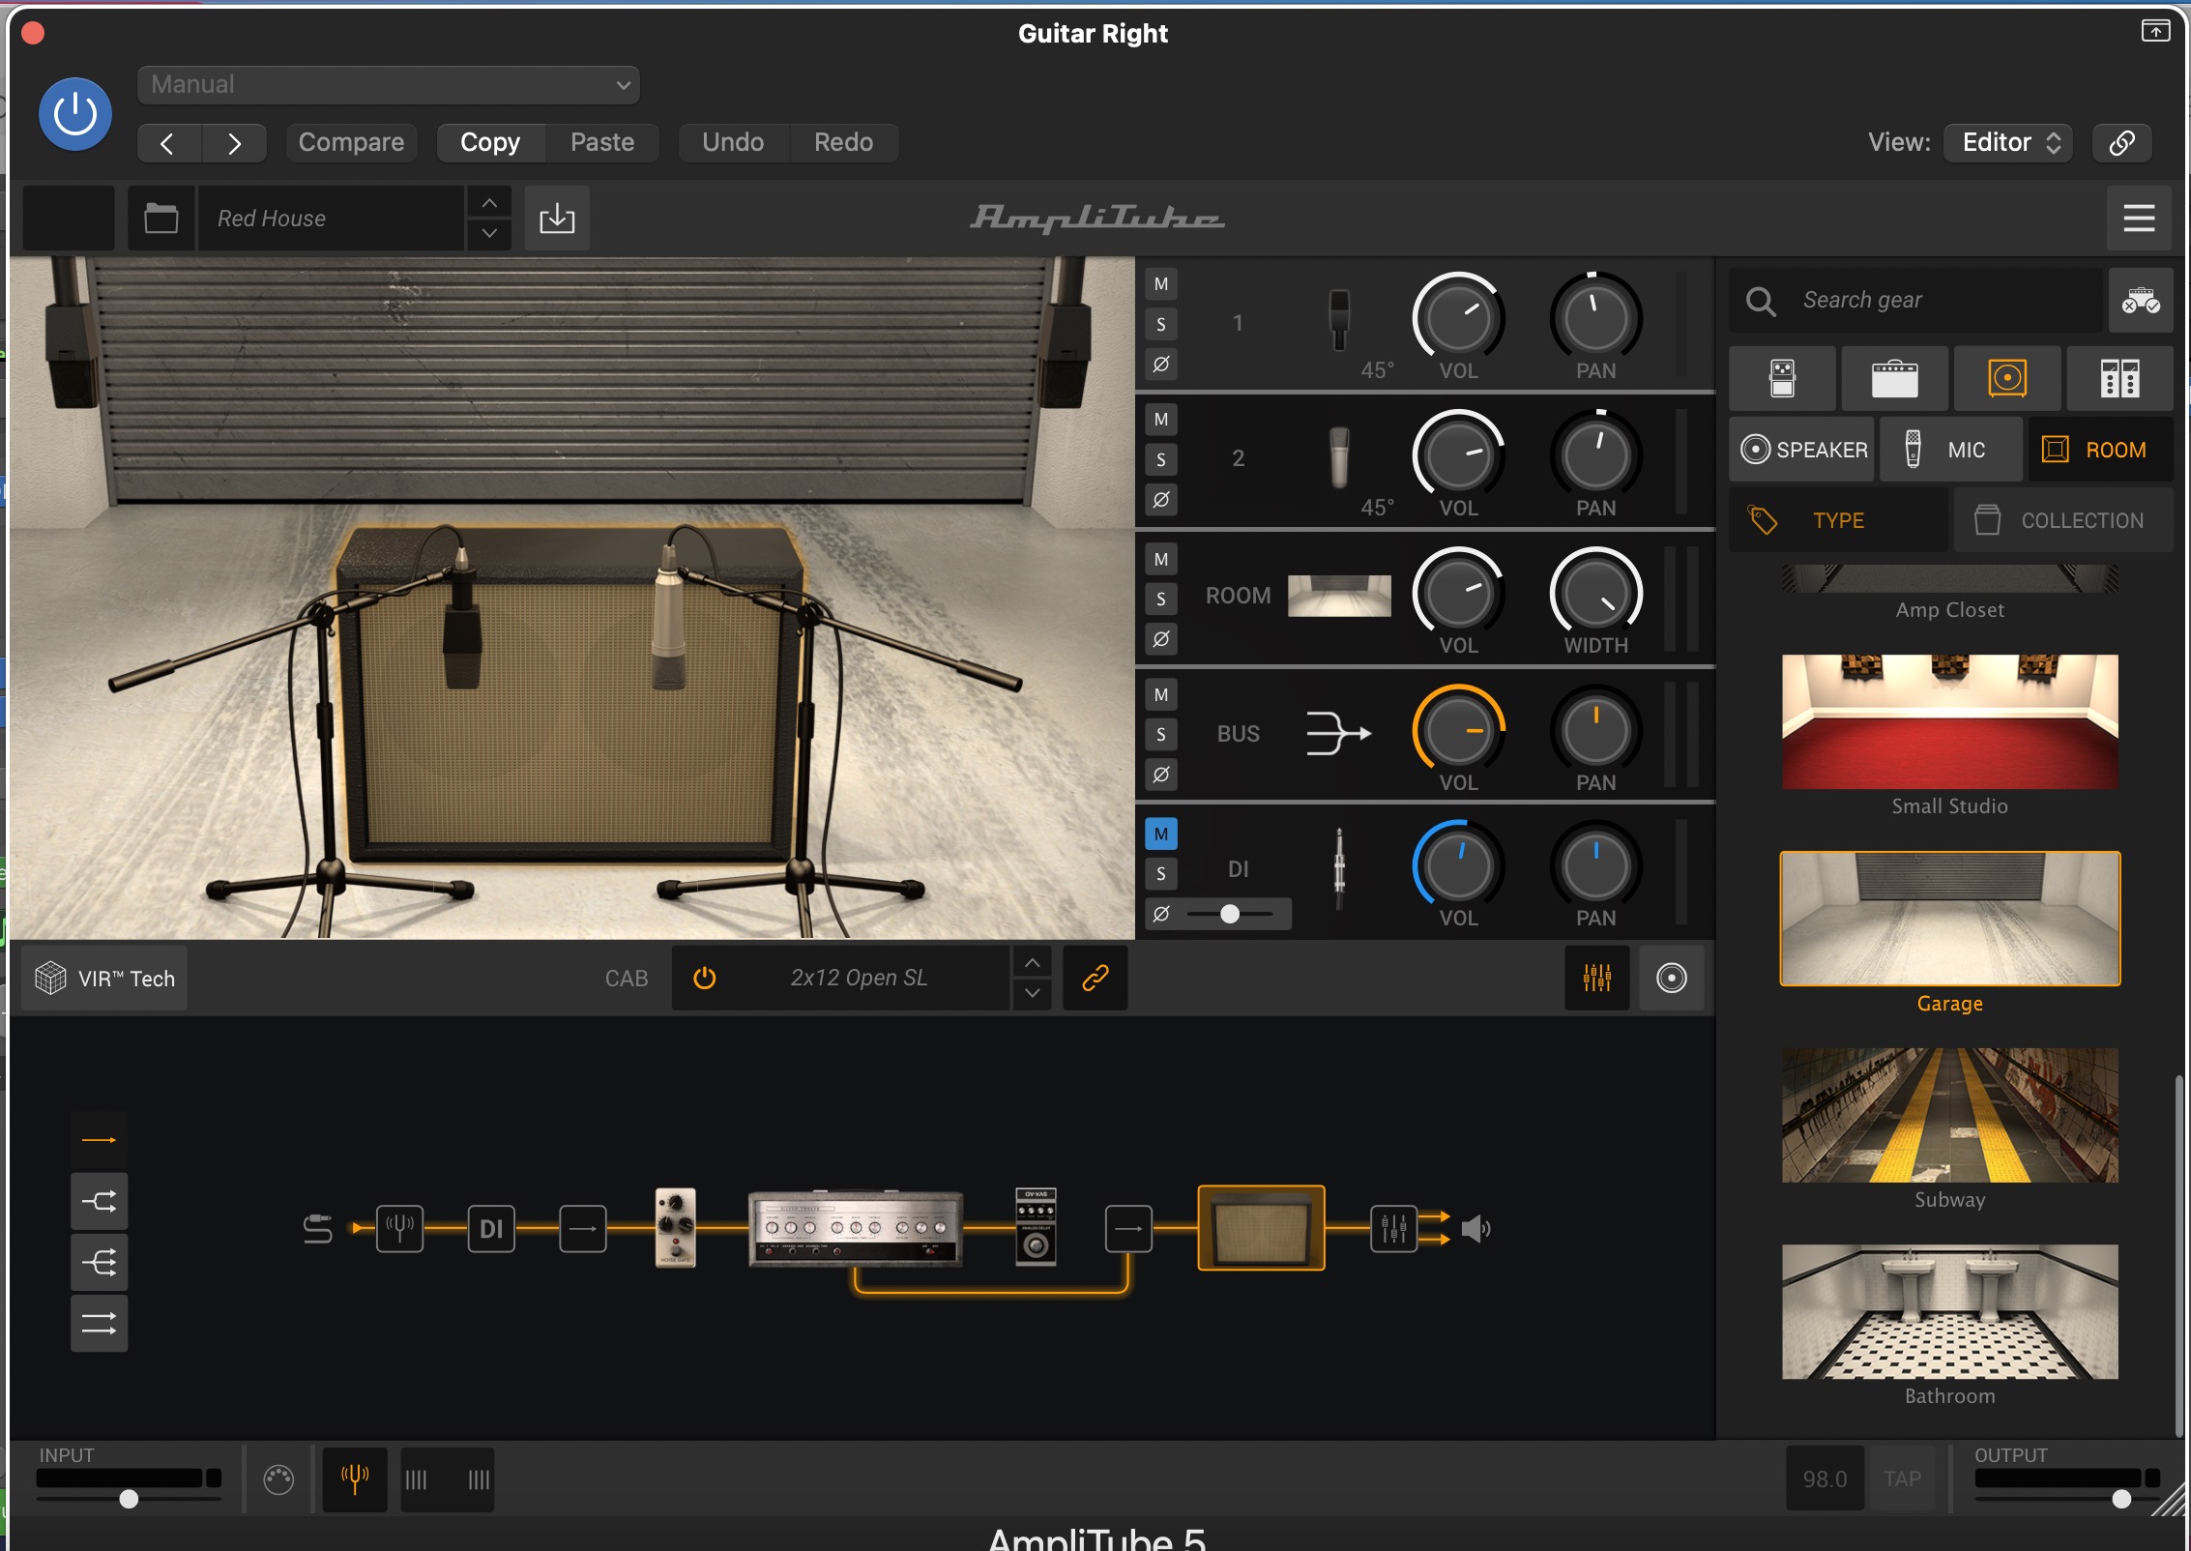
Task: Choose the Garage room thumbnail
Action: tap(1949, 919)
